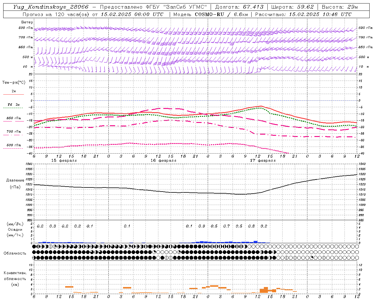Click the station title Yug_Kondinskoye_28066
Image resolution: width=374 pixels, height=299 pixels.
click(51, 7)
